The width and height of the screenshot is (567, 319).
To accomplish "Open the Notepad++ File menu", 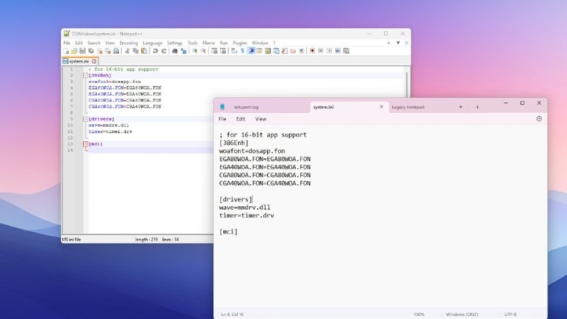I will [67, 43].
